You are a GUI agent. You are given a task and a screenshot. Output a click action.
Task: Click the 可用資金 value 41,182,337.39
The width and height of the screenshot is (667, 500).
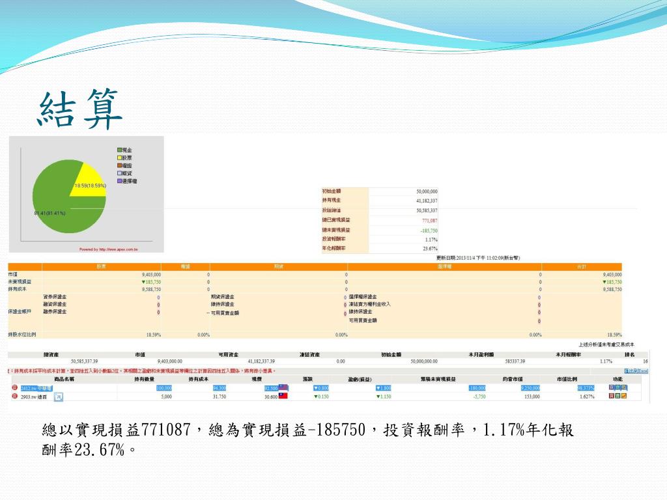[261, 361]
